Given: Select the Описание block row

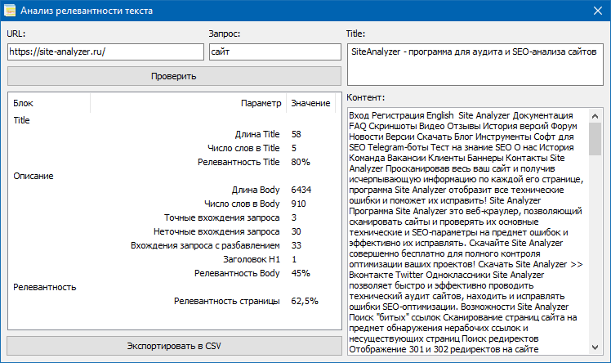Looking at the screenshot, I should (174, 176).
